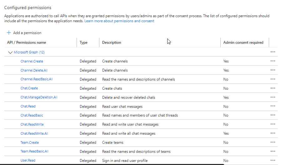
Task: Open ellipsis menu for Channel.ReadBasic.All row
Action: (x=273, y=79)
